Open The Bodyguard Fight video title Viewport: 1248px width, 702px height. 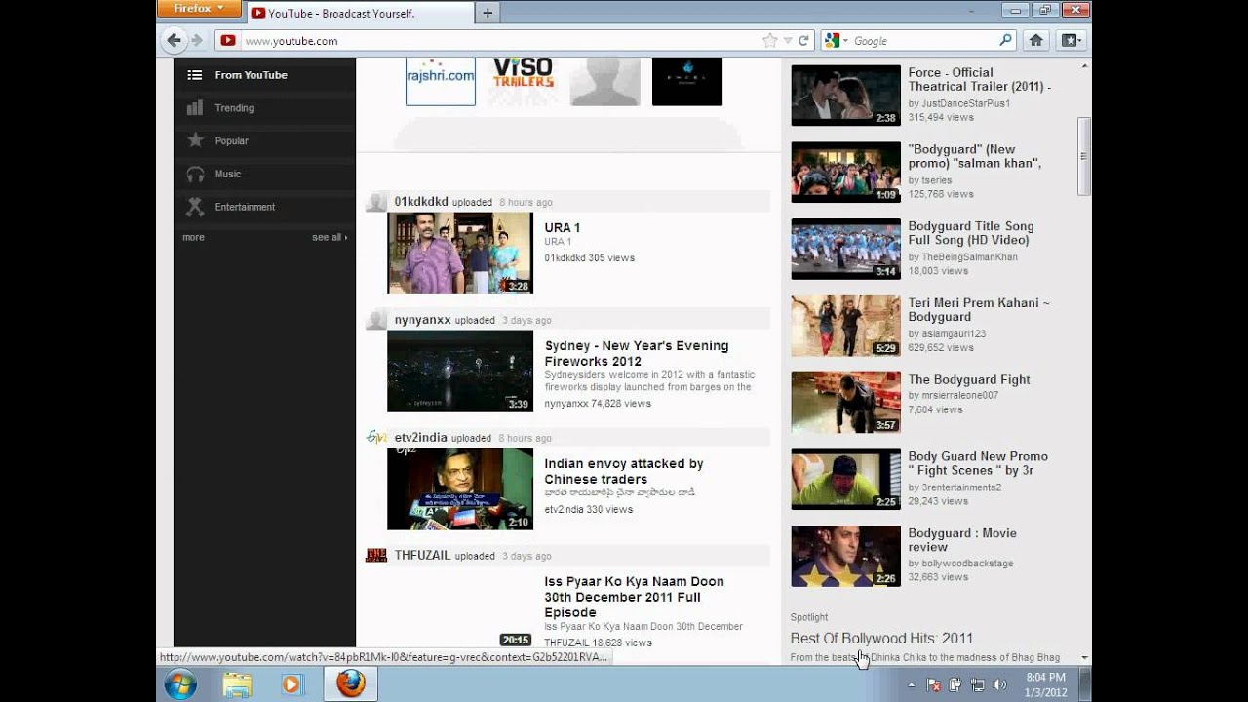pyautogui.click(x=969, y=380)
